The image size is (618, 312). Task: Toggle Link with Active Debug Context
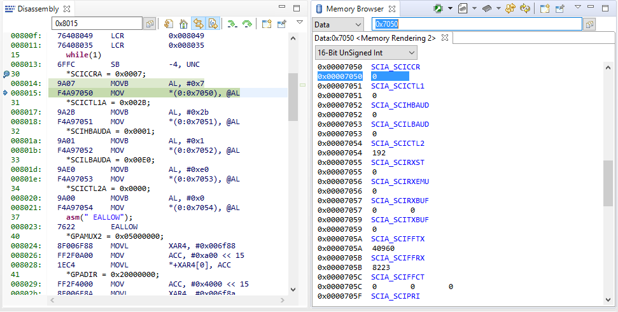198,24
